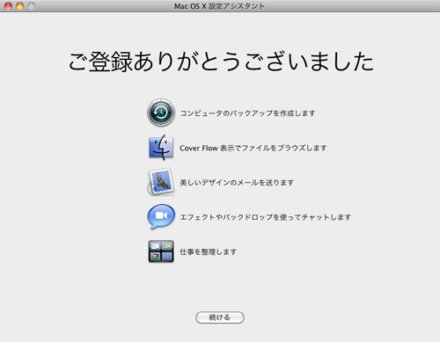Click the 美しいデザインのメールを送ります label
The width and height of the screenshot is (440, 342).
[237, 183]
